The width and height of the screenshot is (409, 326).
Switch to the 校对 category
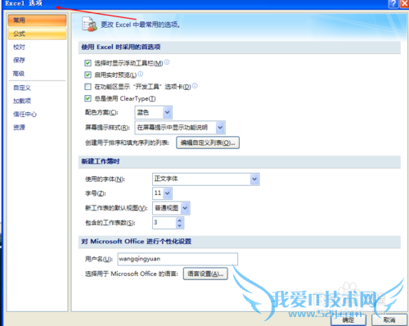coord(19,47)
